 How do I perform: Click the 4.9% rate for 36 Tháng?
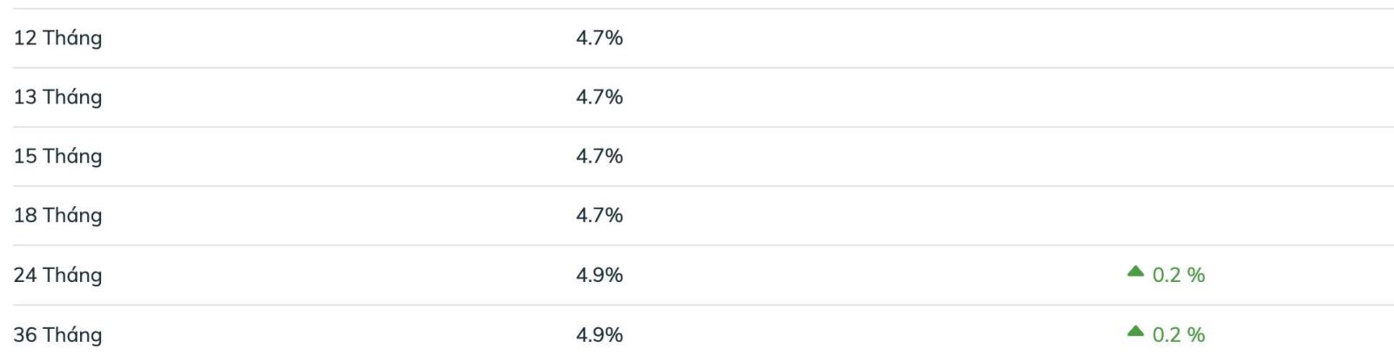point(599,334)
